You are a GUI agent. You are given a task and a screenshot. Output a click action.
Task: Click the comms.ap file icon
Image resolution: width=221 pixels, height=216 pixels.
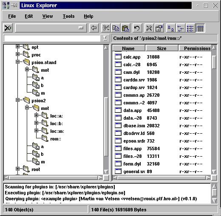tap(118, 95)
